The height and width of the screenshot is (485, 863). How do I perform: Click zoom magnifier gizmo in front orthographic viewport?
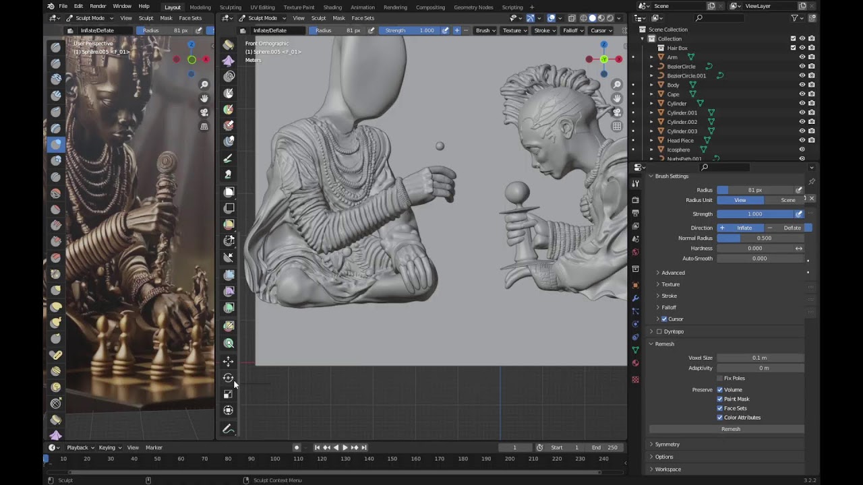pyautogui.click(x=617, y=84)
